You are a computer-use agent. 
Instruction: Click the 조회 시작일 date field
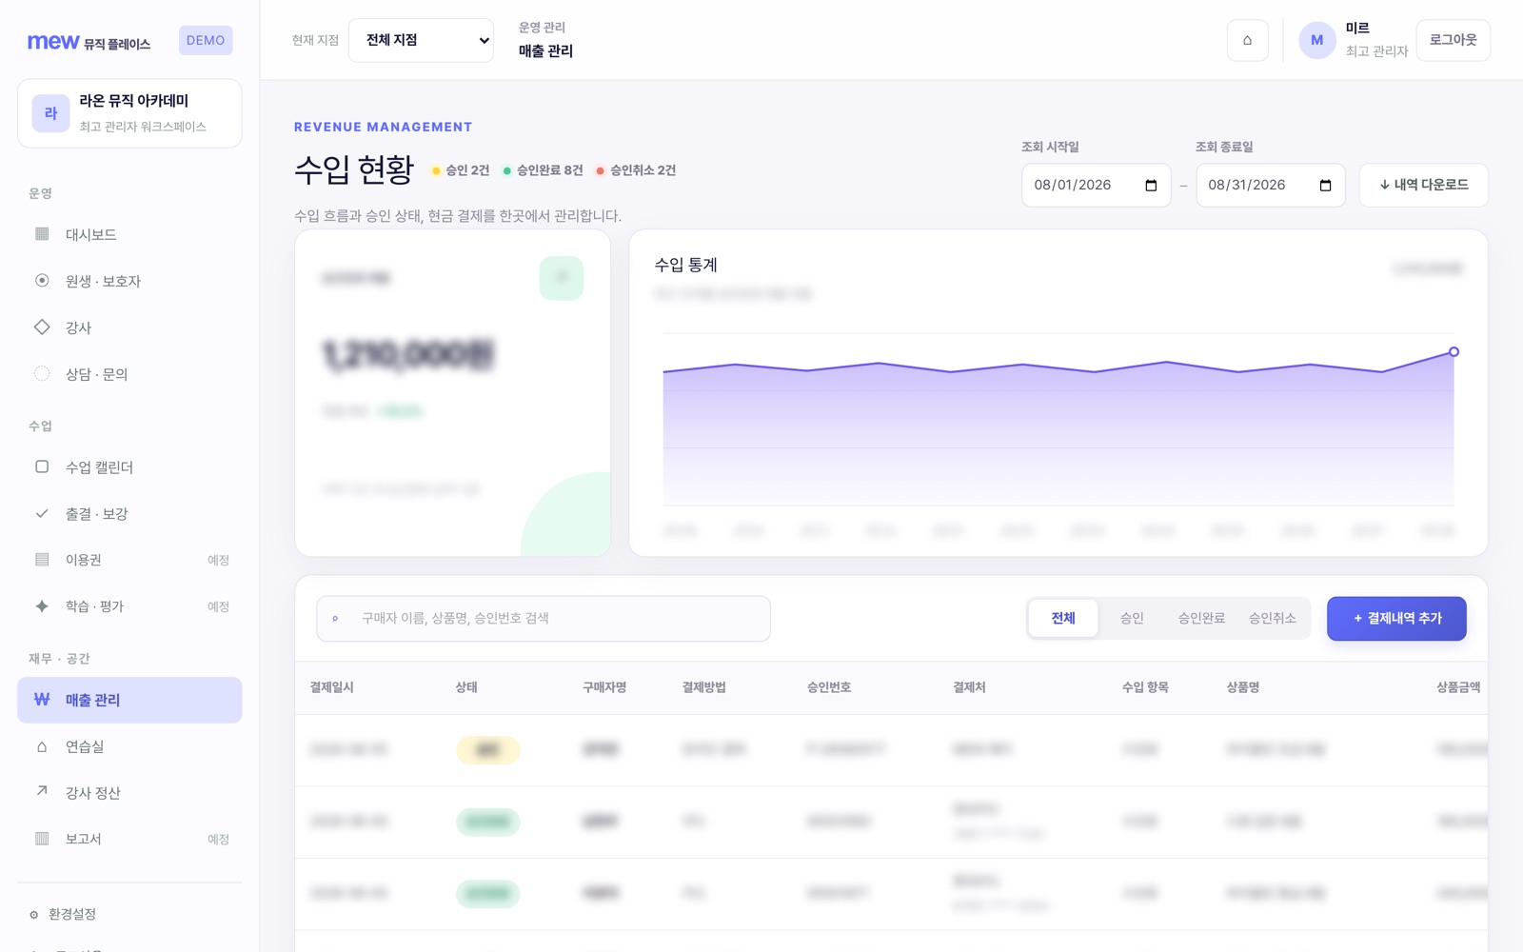[1096, 185]
